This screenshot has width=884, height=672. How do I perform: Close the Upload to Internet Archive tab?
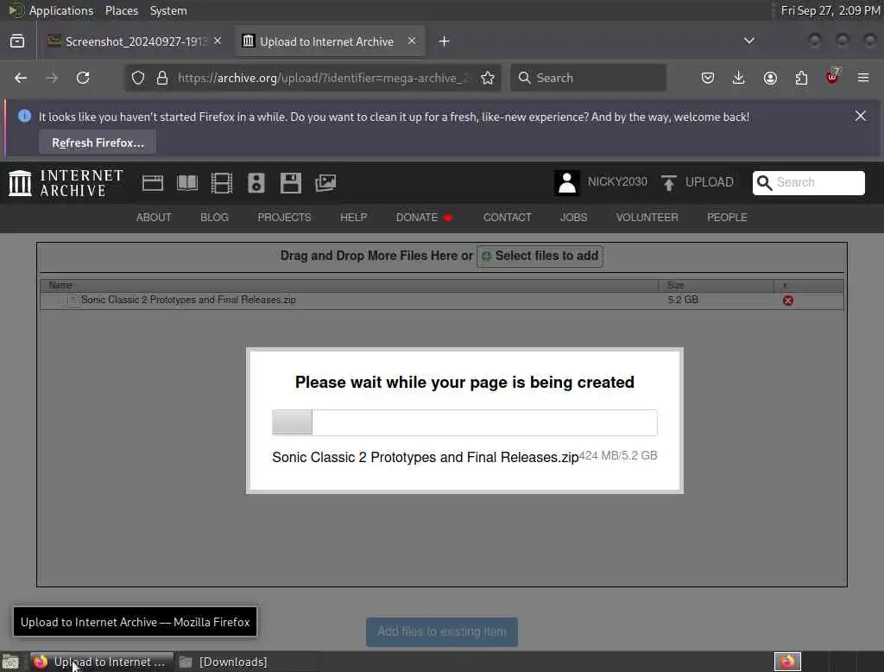[x=412, y=41]
